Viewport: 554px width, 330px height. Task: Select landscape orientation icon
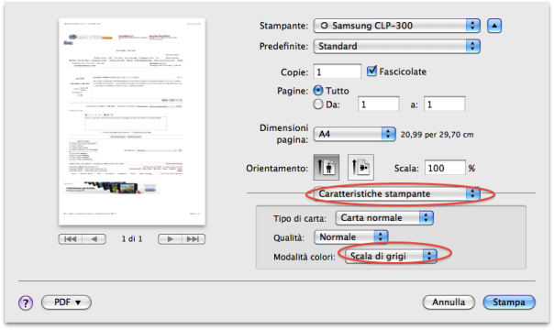click(x=360, y=168)
